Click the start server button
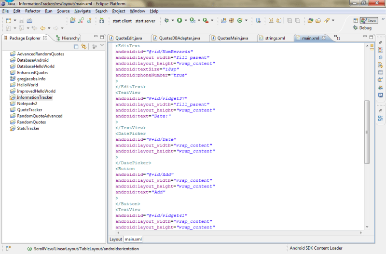The image size is (386, 254). (x=145, y=21)
